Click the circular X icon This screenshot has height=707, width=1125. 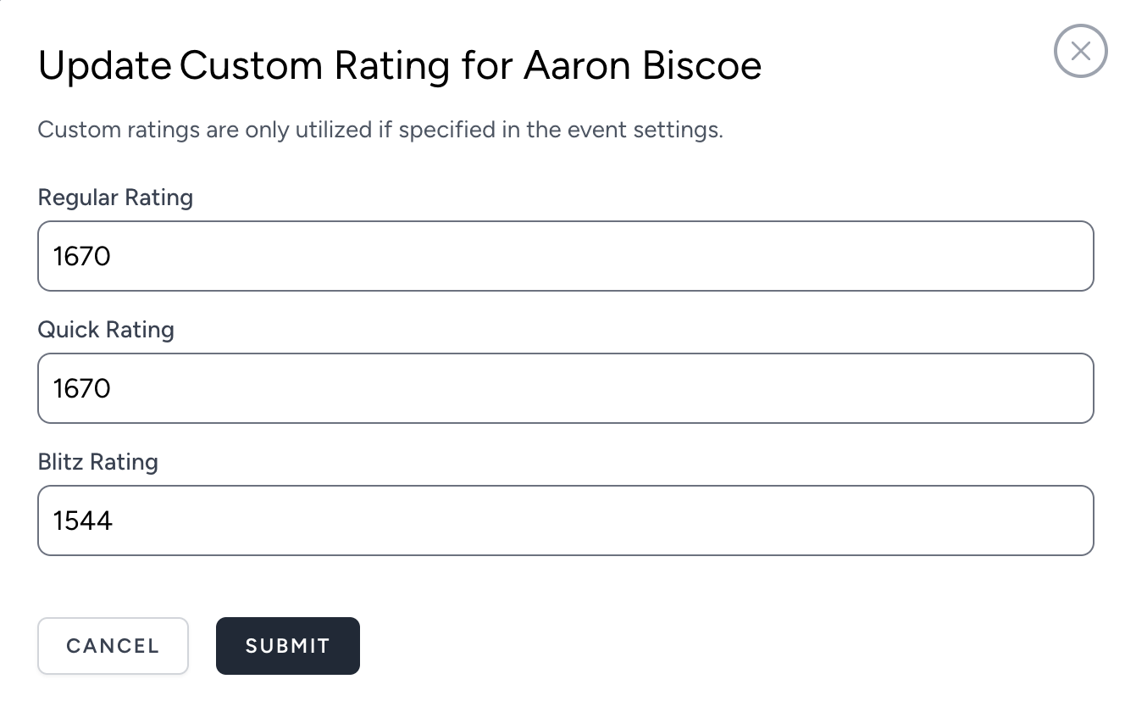click(x=1080, y=52)
